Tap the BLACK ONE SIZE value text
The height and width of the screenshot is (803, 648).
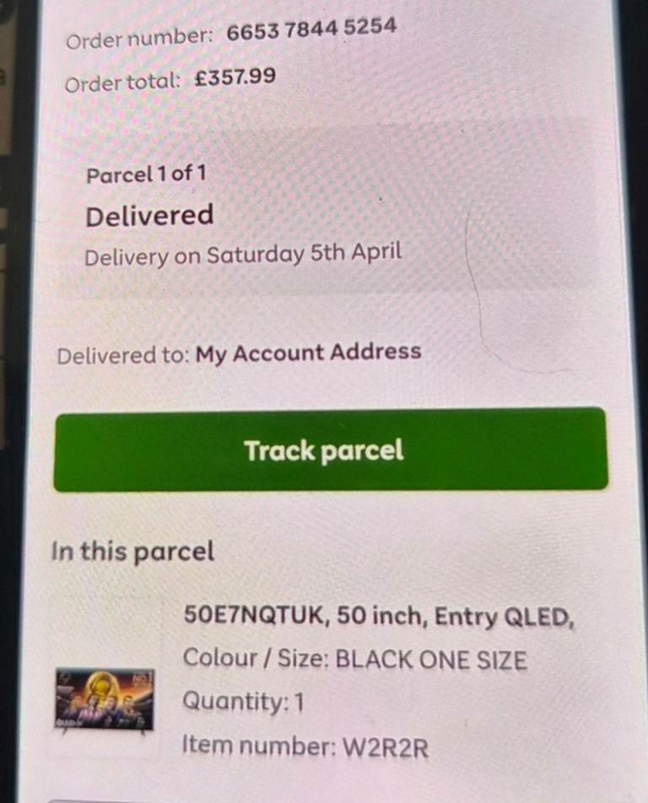pos(431,660)
